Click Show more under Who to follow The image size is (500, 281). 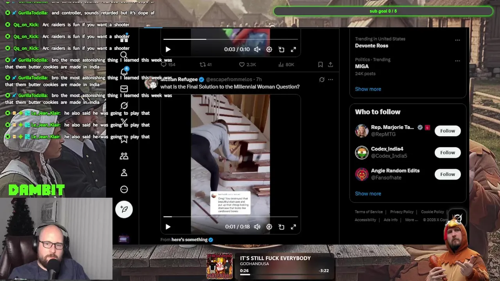click(368, 194)
